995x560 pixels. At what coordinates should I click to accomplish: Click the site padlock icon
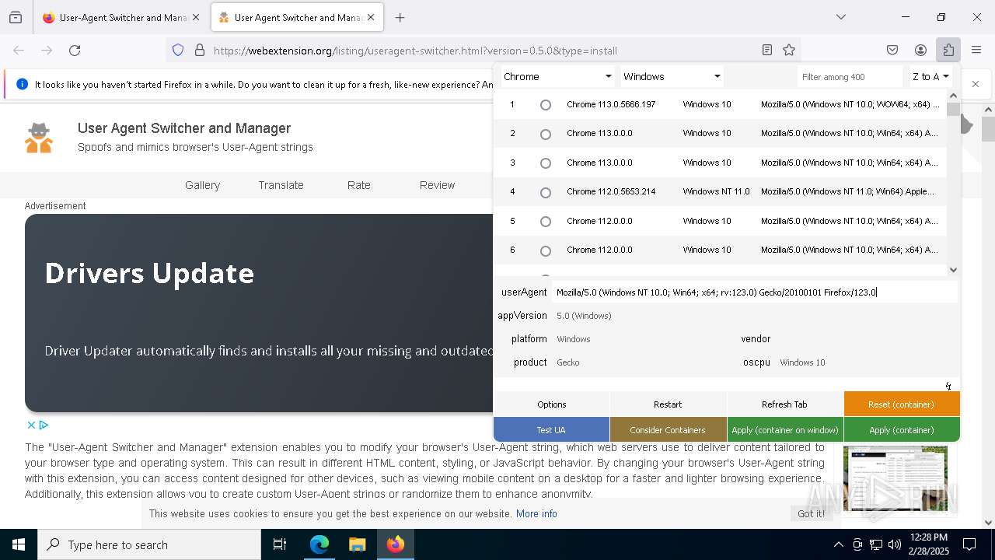[x=200, y=51]
